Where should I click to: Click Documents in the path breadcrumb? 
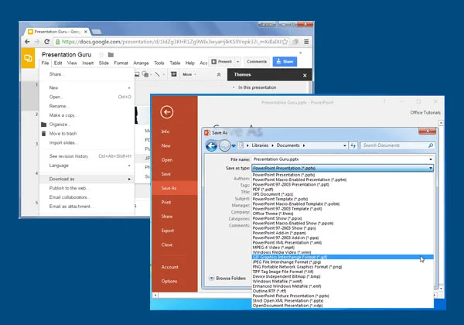(288, 145)
